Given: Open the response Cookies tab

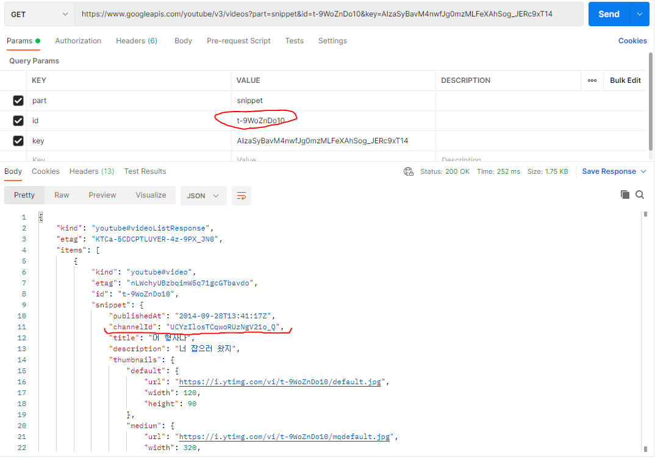Looking at the screenshot, I should tap(46, 171).
